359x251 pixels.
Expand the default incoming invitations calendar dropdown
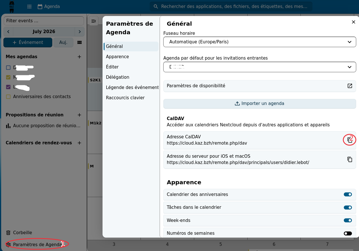tap(260, 67)
